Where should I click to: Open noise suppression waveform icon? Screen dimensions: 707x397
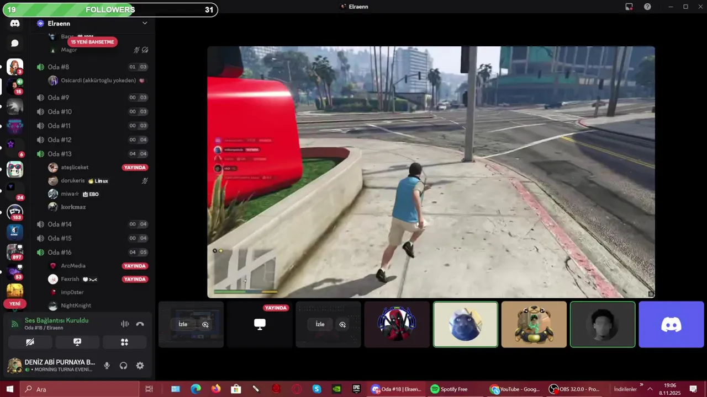point(125,324)
